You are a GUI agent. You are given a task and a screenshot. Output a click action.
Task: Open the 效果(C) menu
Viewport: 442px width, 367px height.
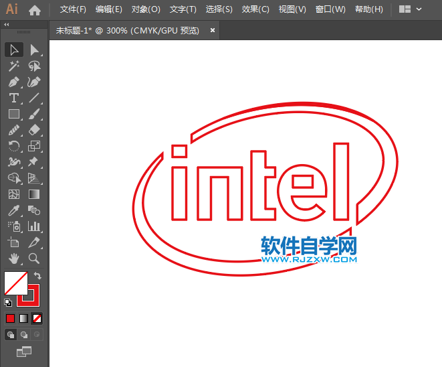tap(255, 9)
